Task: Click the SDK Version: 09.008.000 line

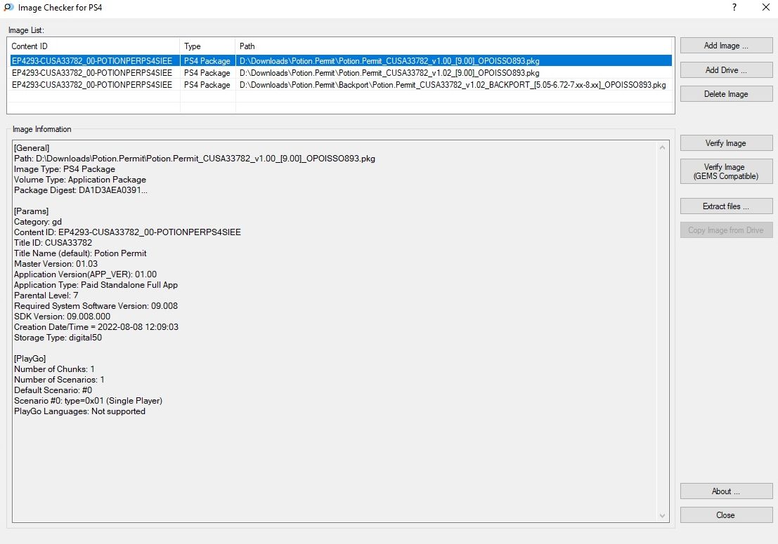Action: tap(62, 317)
